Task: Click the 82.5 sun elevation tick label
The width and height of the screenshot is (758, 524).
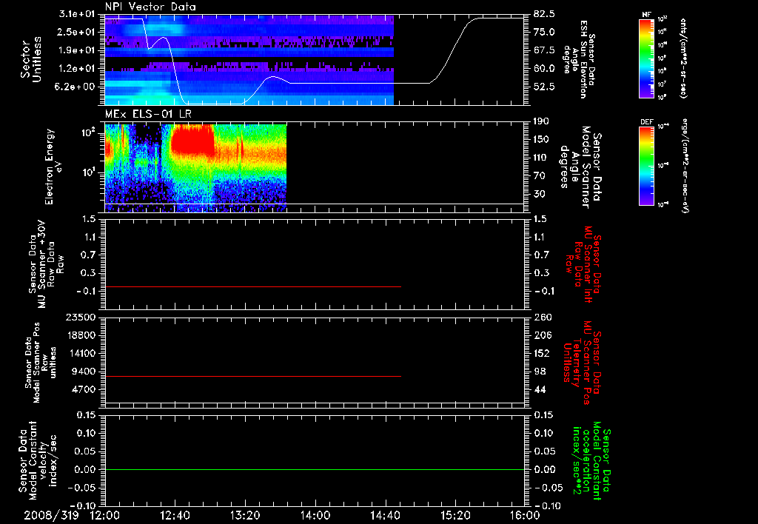Action: point(544,14)
